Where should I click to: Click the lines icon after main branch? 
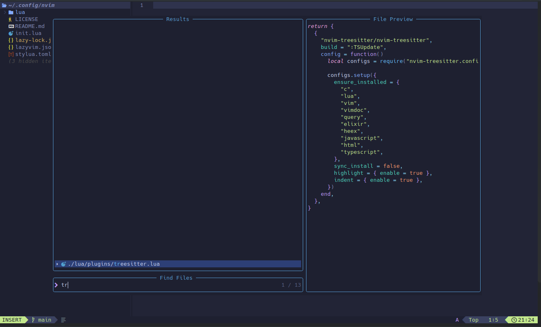point(63,320)
